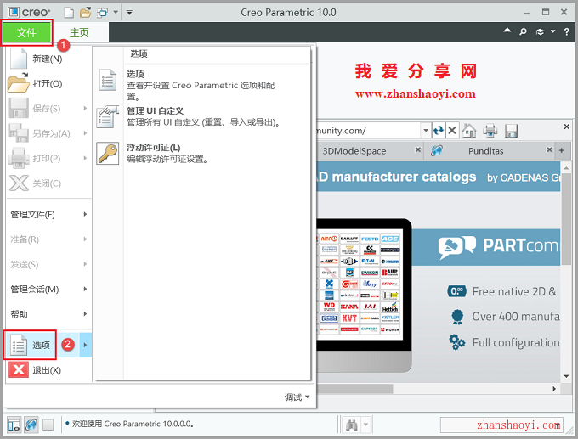This screenshot has width=578, height=439.
Task: Click the browser horizontal scrollbar thumb
Action: [354, 389]
